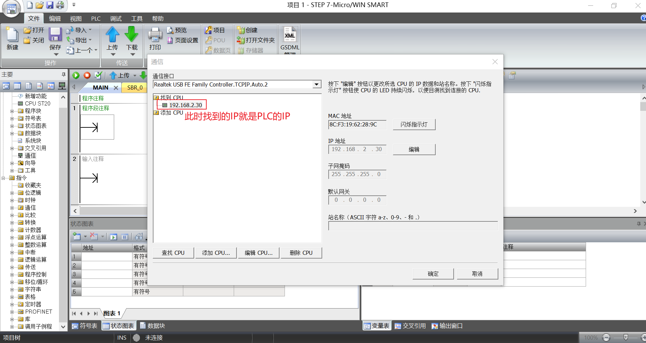Viewport: 646px width, 343px height.
Task: Click 确定 in the 通信 dialog
Action: (433, 274)
